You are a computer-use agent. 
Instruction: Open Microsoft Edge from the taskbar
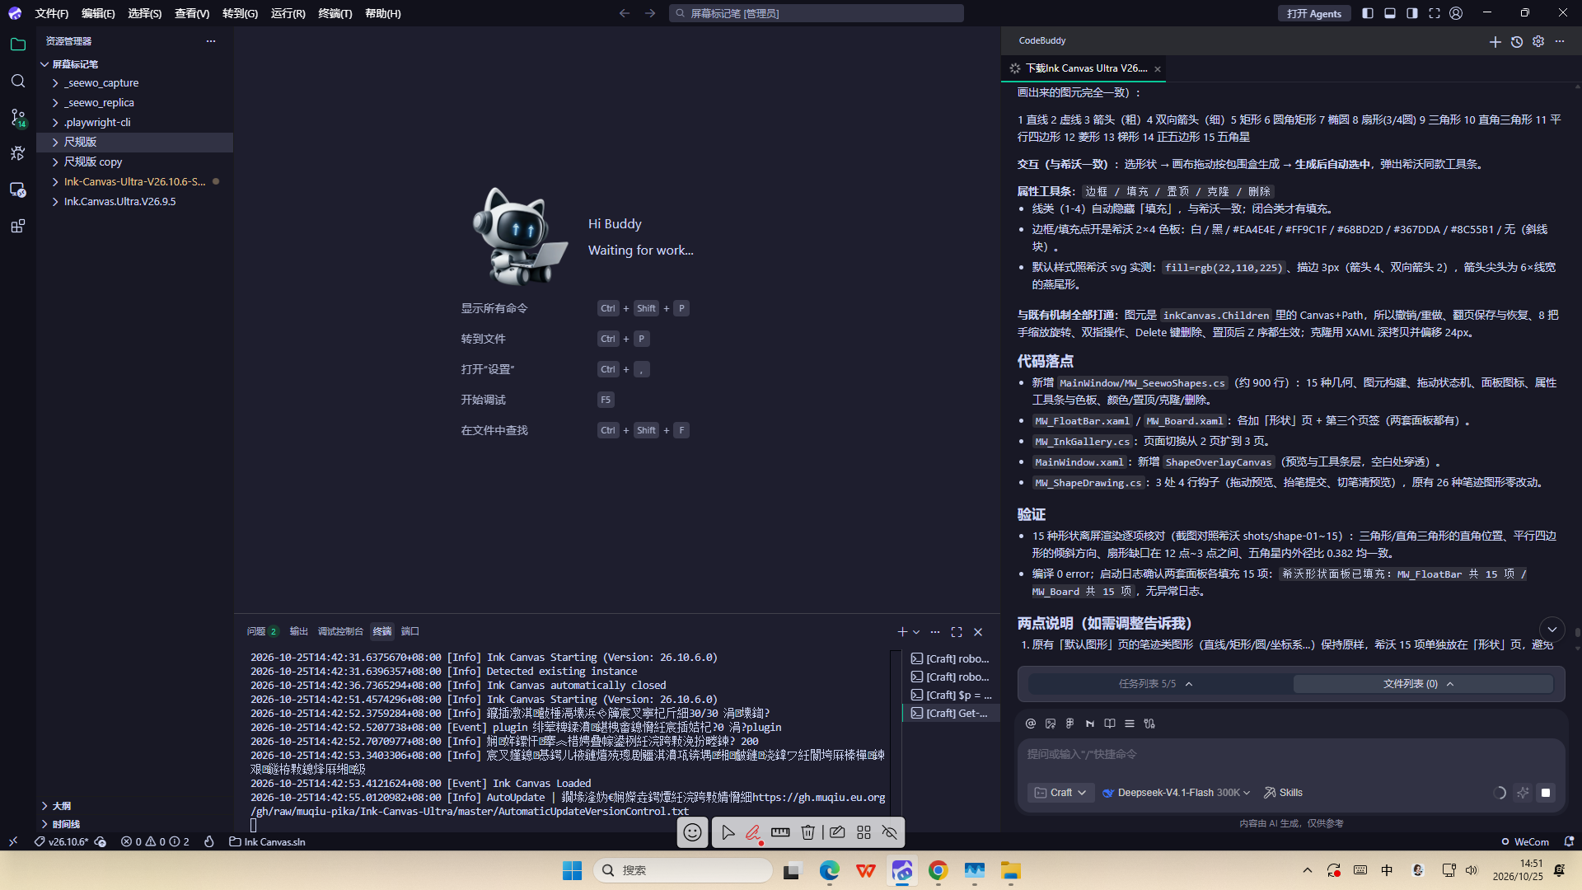click(829, 871)
